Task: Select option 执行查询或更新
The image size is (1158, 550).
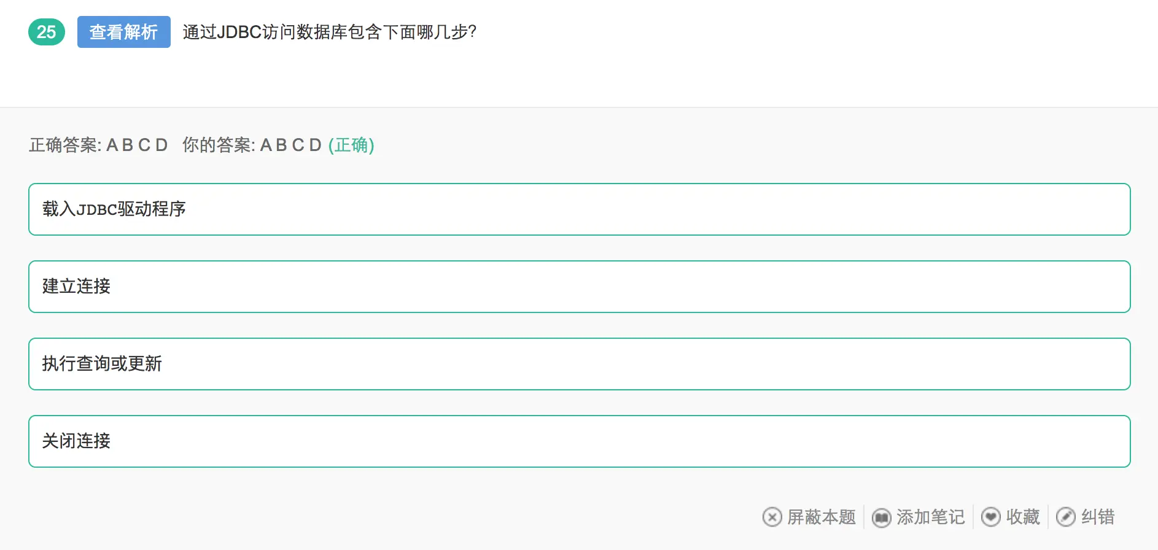Action: click(579, 364)
